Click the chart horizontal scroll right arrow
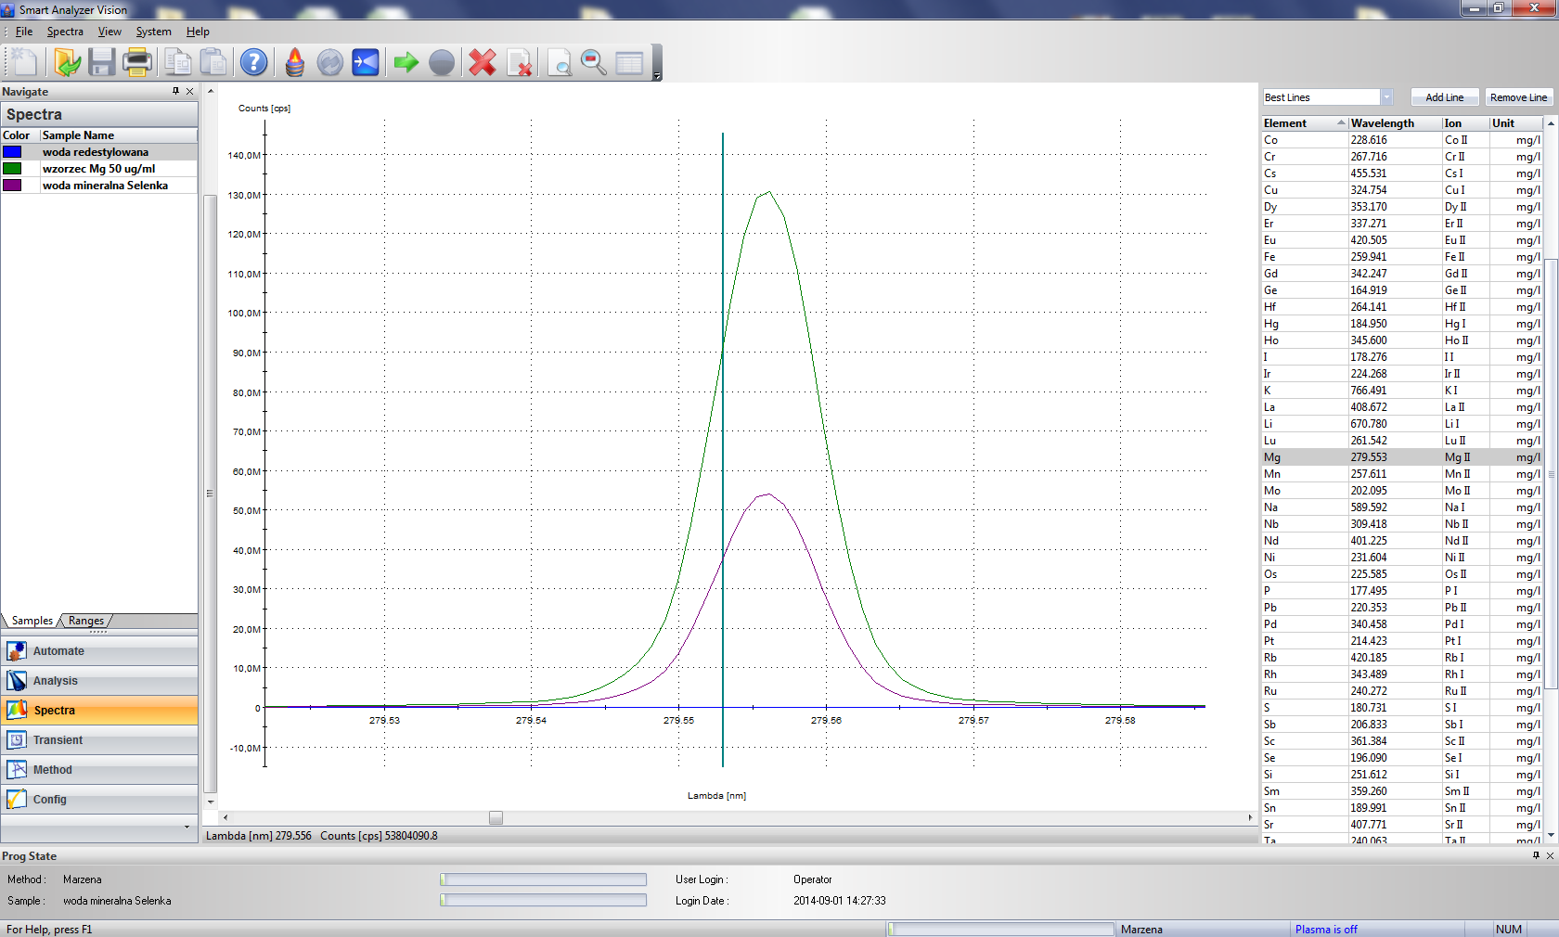The height and width of the screenshot is (937, 1559). click(1250, 818)
